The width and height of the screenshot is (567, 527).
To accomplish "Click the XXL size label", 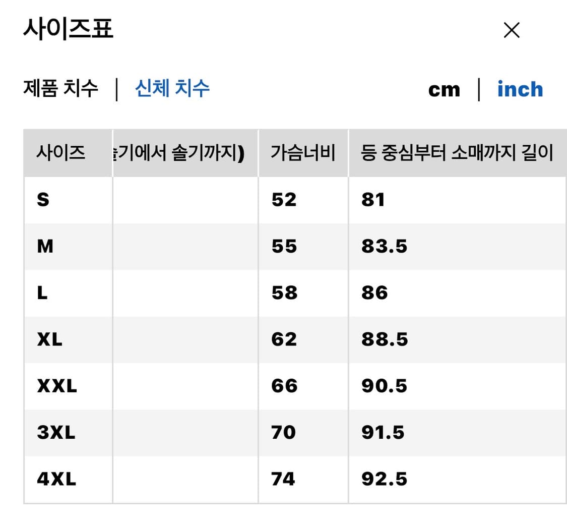I will coord(55,386).
